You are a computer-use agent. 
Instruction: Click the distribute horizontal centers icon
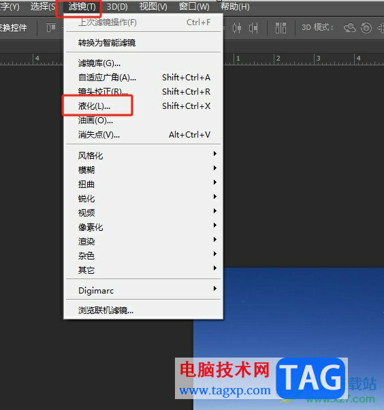(x=237, y=28)
